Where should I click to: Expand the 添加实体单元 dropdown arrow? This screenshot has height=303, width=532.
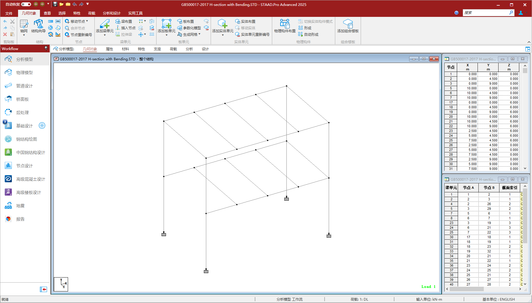tap(223, 35)
